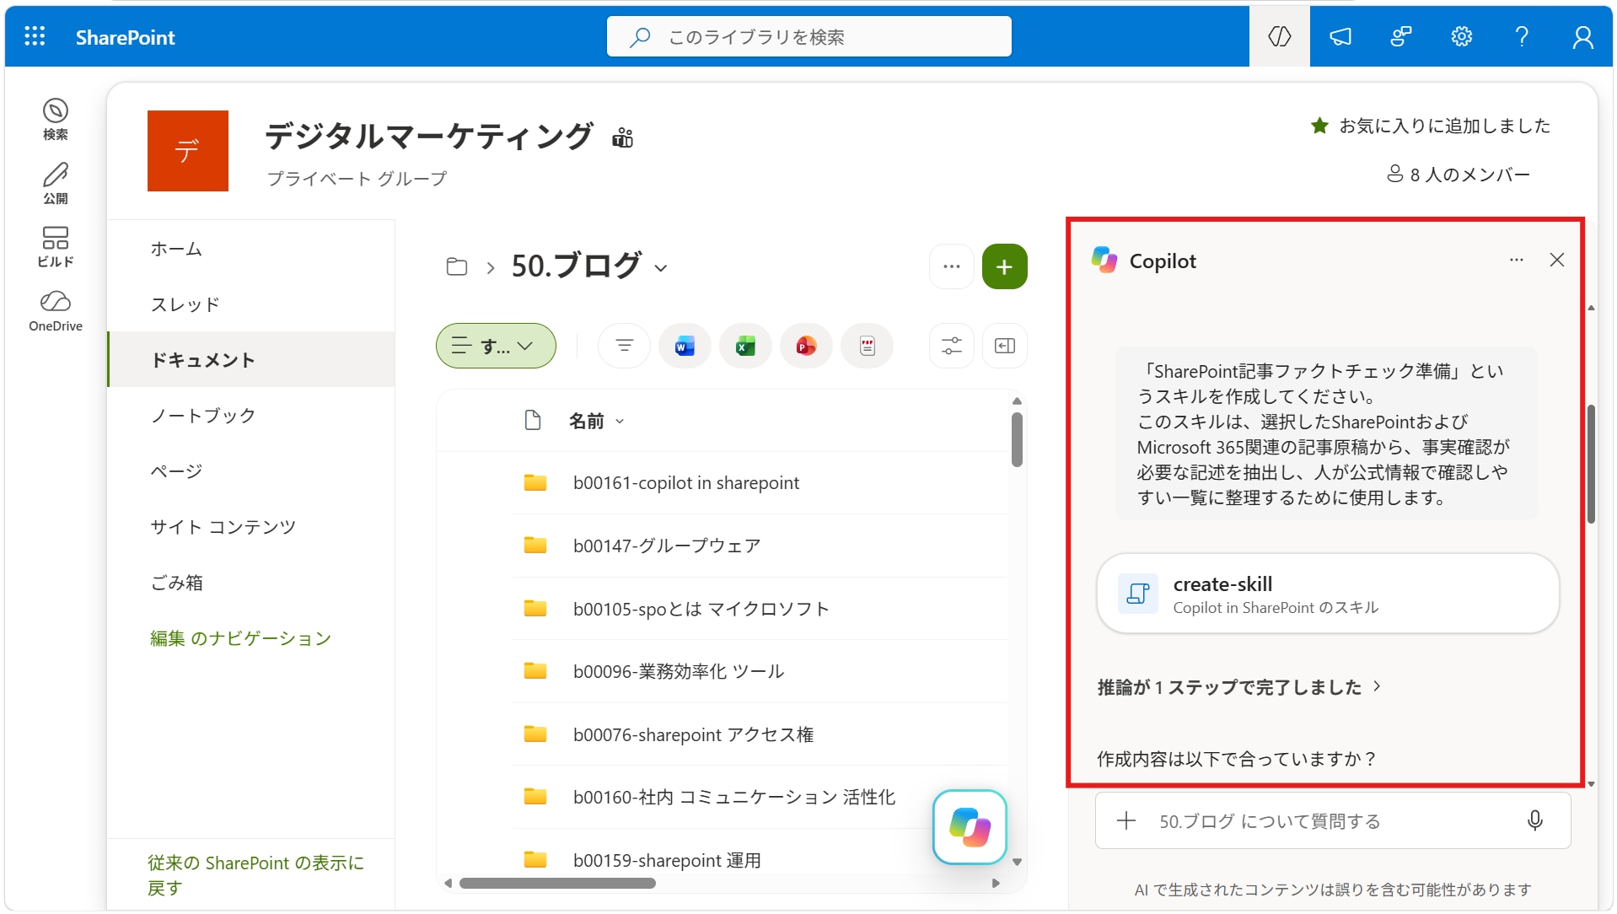Open 検索 in the left app rail
Viewport: 1617px width, 914px height.
56,119
